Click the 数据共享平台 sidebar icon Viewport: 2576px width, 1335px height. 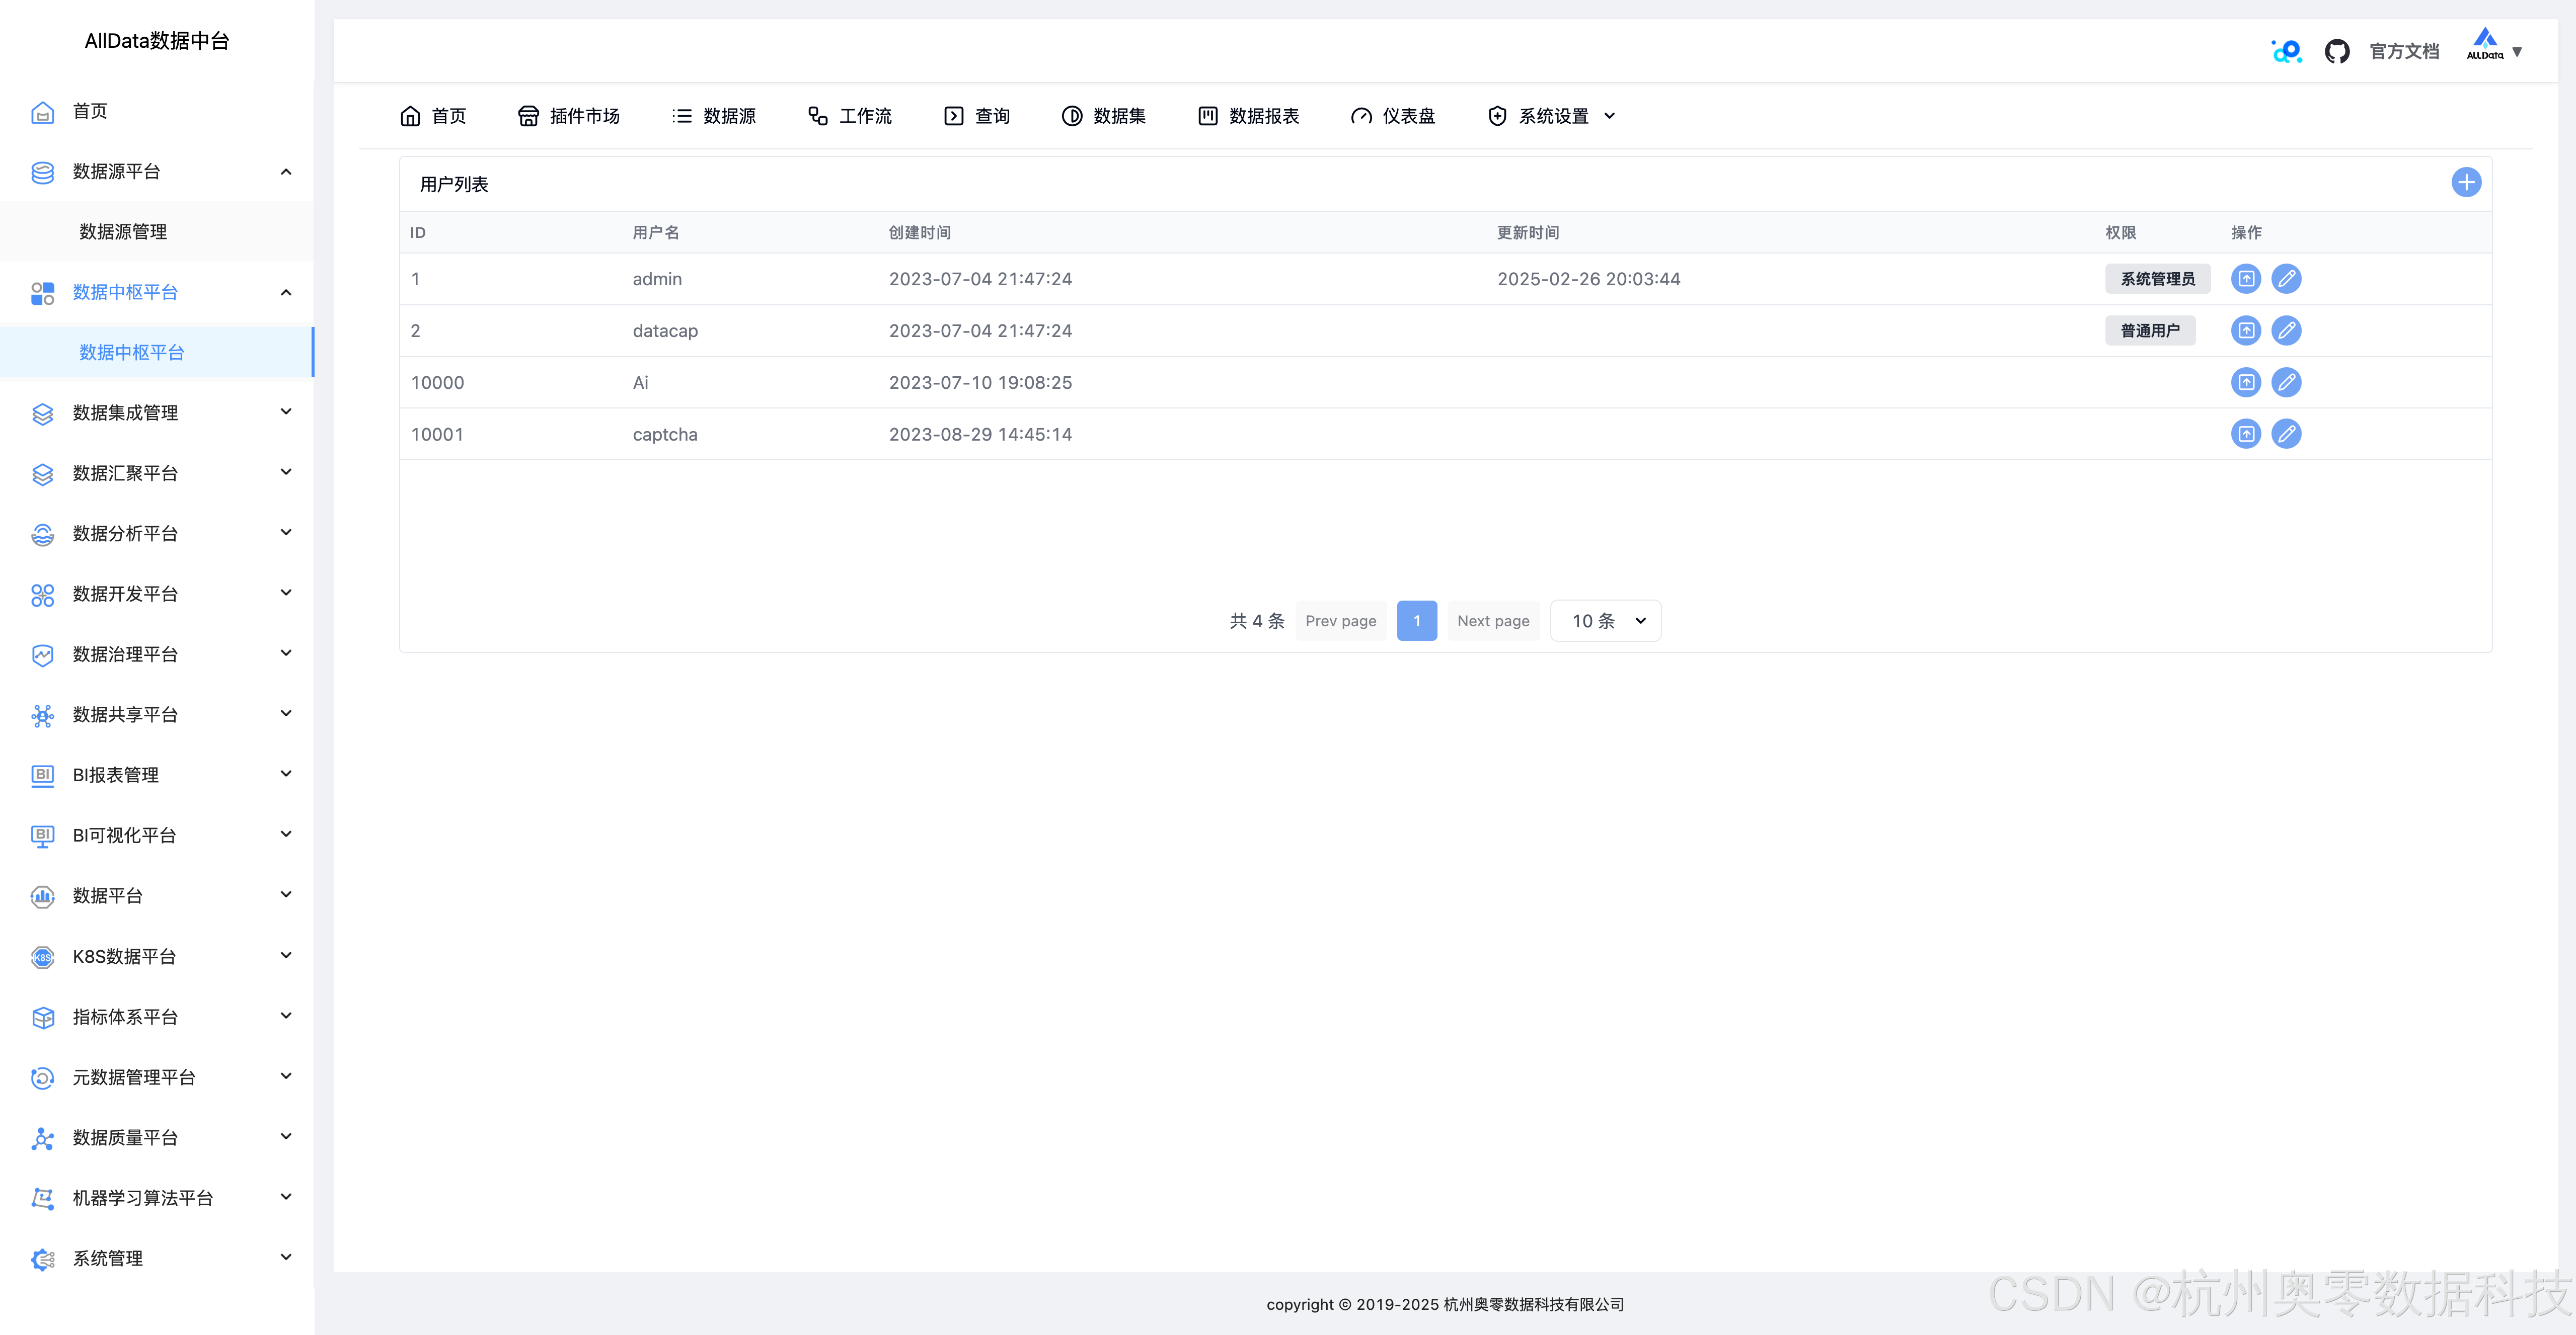42,715
